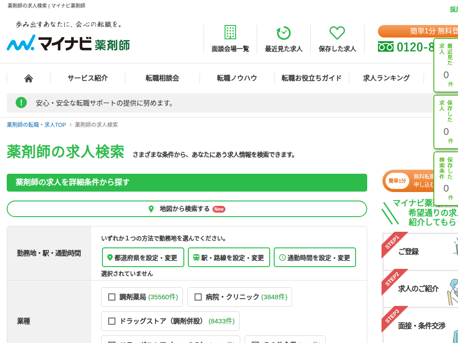458x343 pixels.
Task: Click the map pin icon on 地図から検索する
Action: [x=151, y=209]
